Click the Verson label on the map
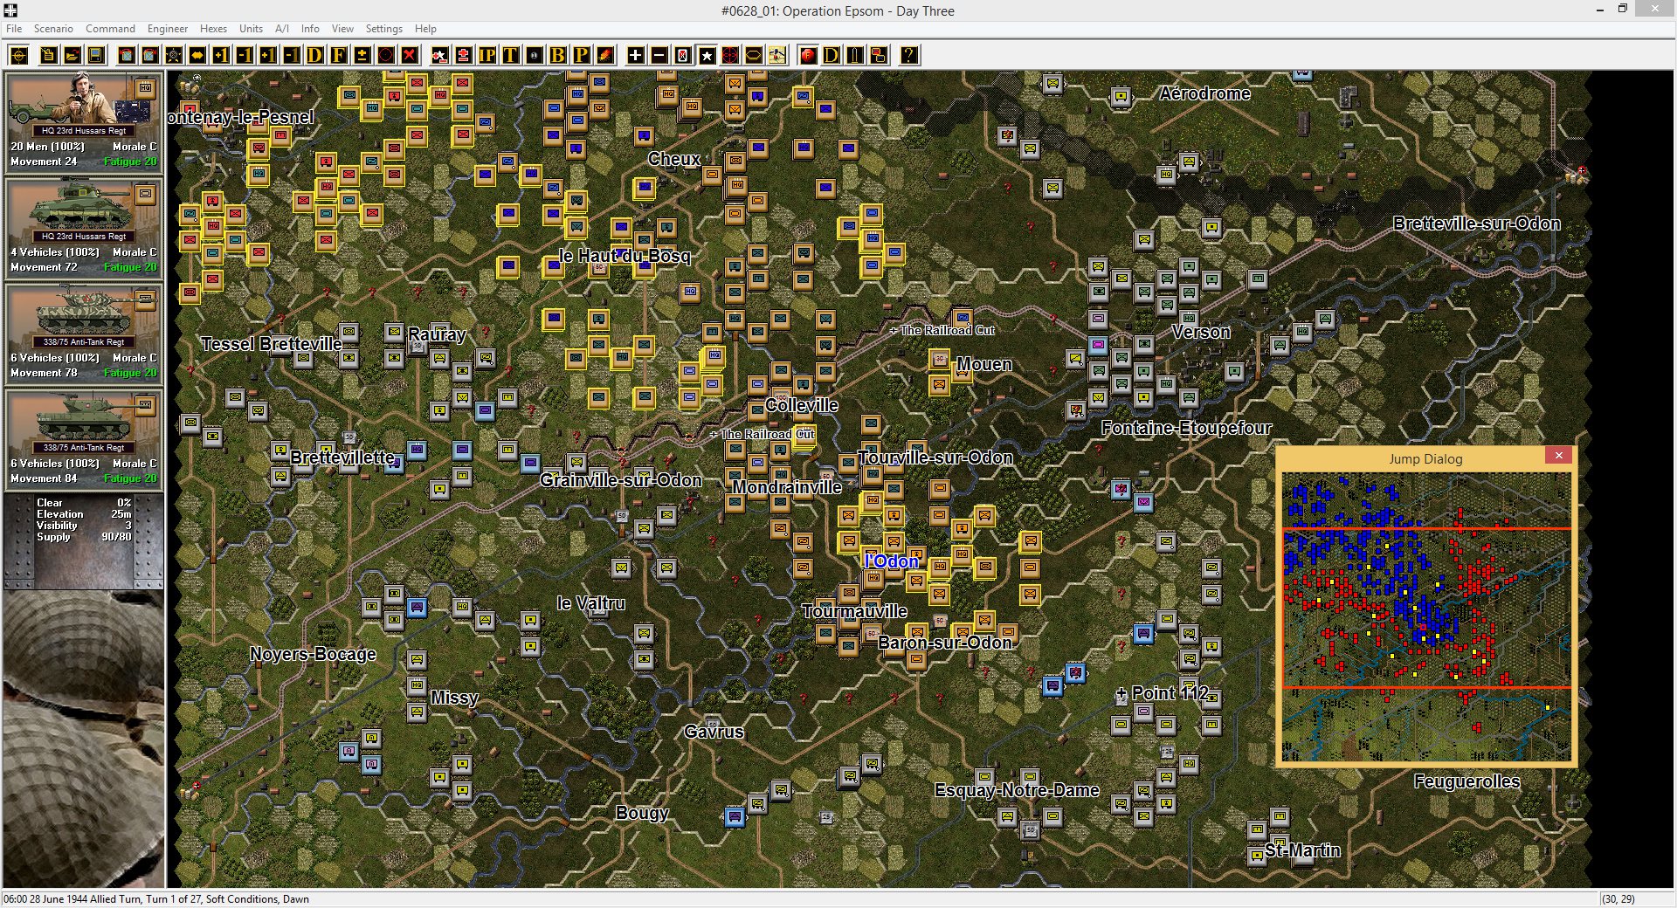Viewport: 1677px width, 908px height. pos(1202,332)
